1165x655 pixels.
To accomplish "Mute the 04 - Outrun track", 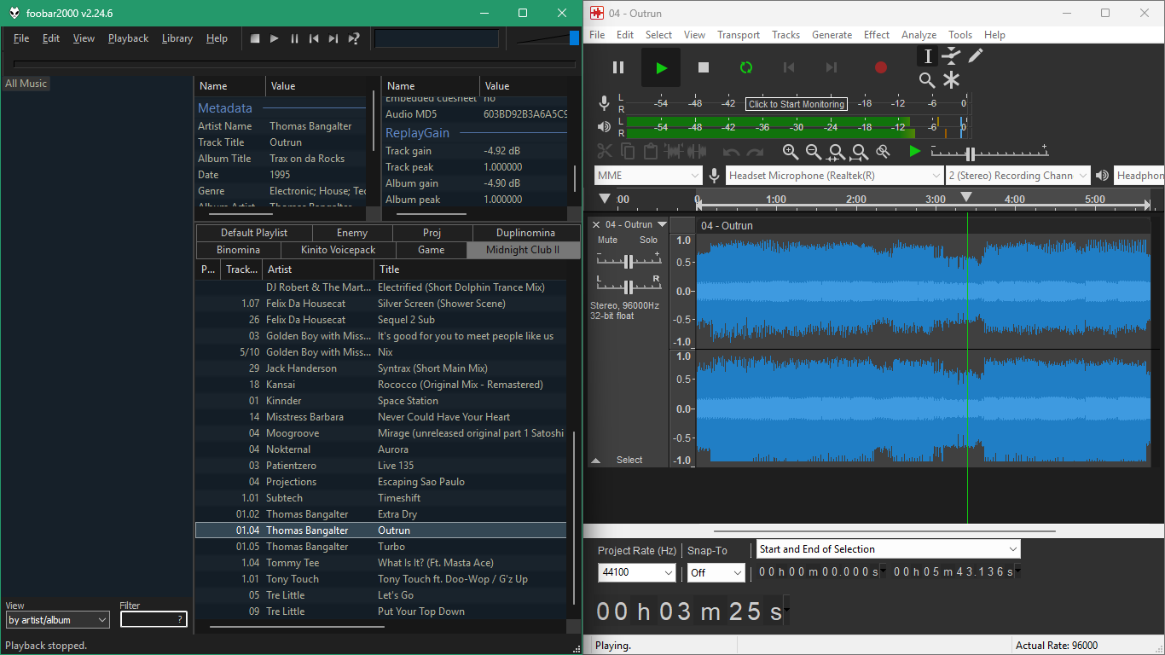I will [x=607, y=241].
